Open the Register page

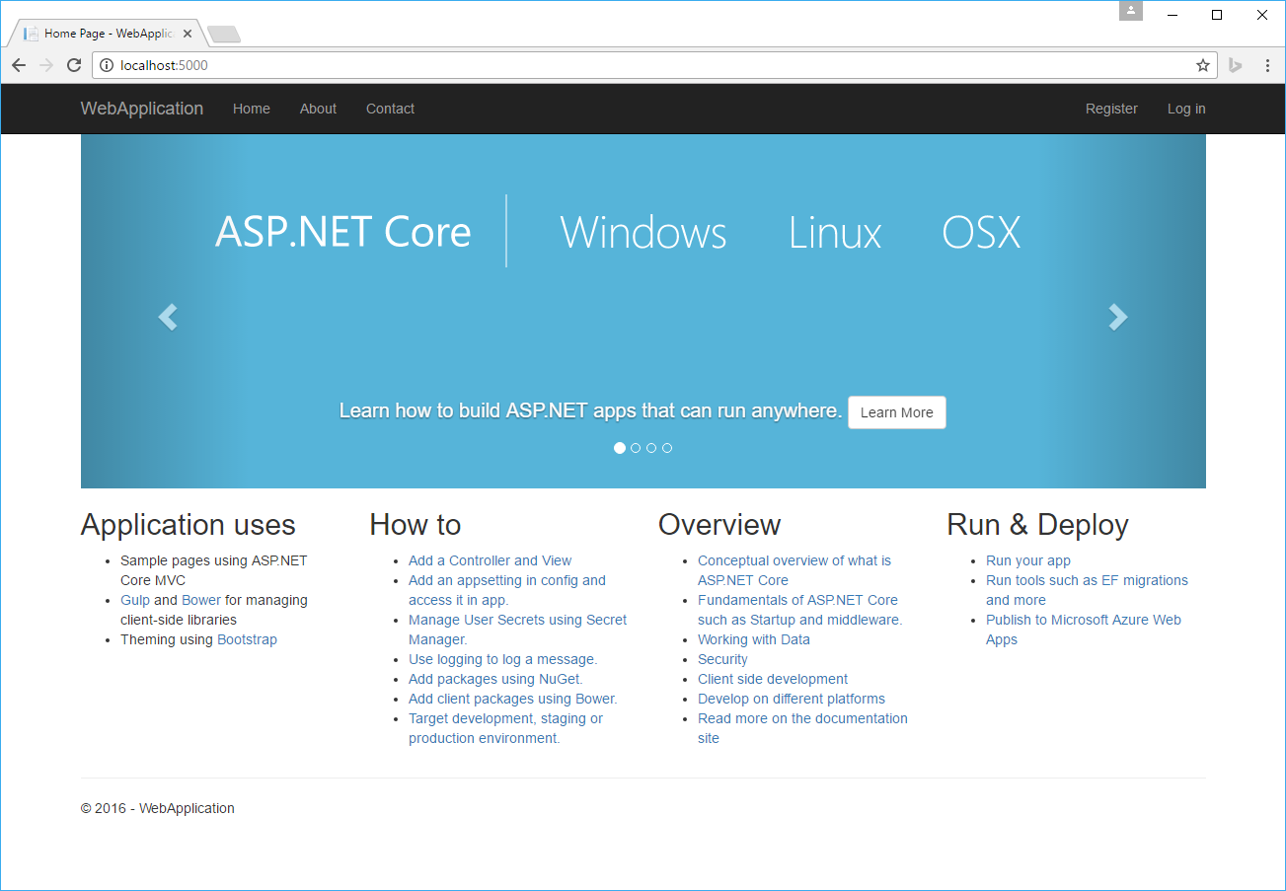(1111, 109)
